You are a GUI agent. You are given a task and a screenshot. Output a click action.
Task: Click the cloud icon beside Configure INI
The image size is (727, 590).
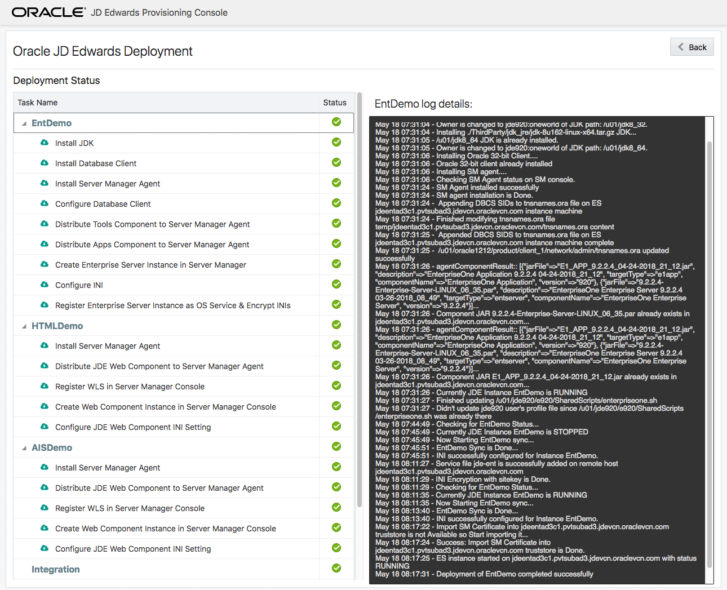point(45,285)
